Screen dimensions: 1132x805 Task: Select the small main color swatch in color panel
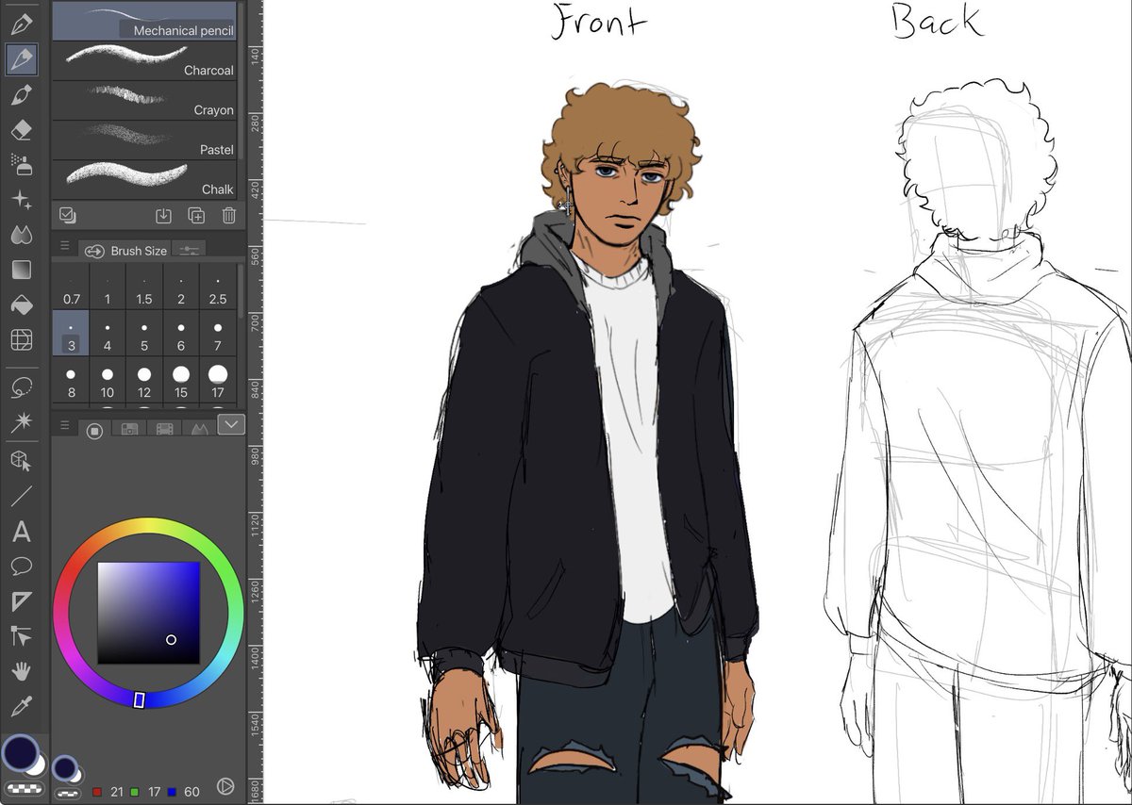click(x=64, y=768)
